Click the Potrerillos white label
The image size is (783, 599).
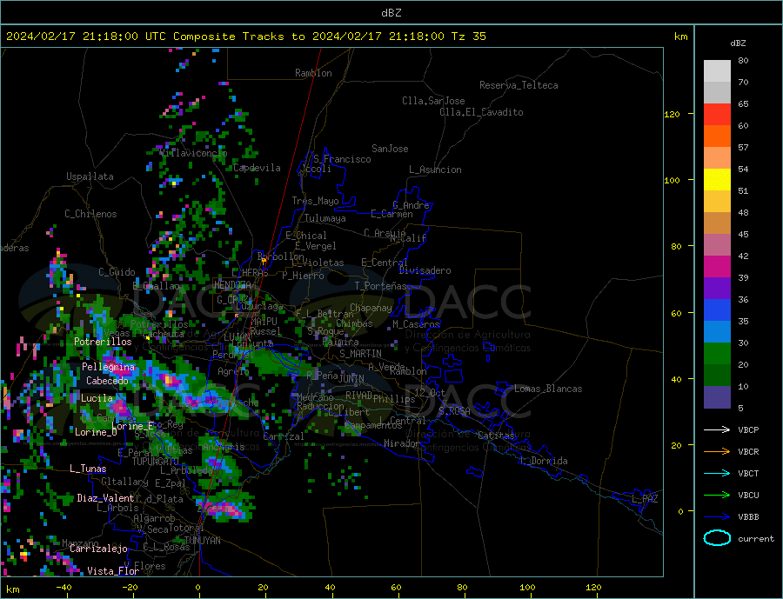[x=103, y=342]
